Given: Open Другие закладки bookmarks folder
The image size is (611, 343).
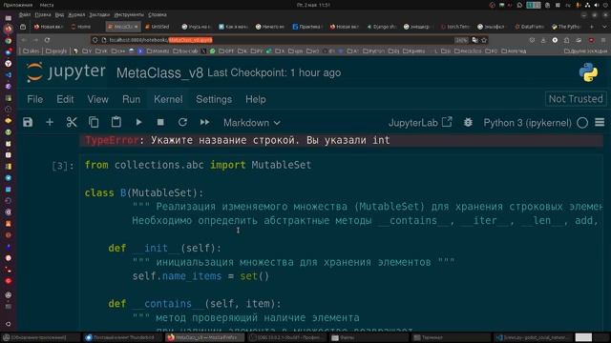Looking at the screenshot, I should (x=585, y=50).
